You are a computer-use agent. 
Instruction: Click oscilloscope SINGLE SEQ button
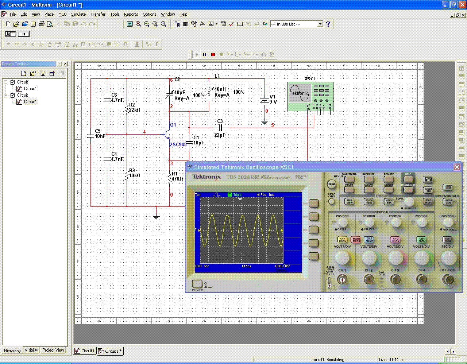tap(428, 190)
